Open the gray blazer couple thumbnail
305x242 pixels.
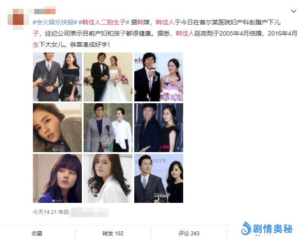108,128
